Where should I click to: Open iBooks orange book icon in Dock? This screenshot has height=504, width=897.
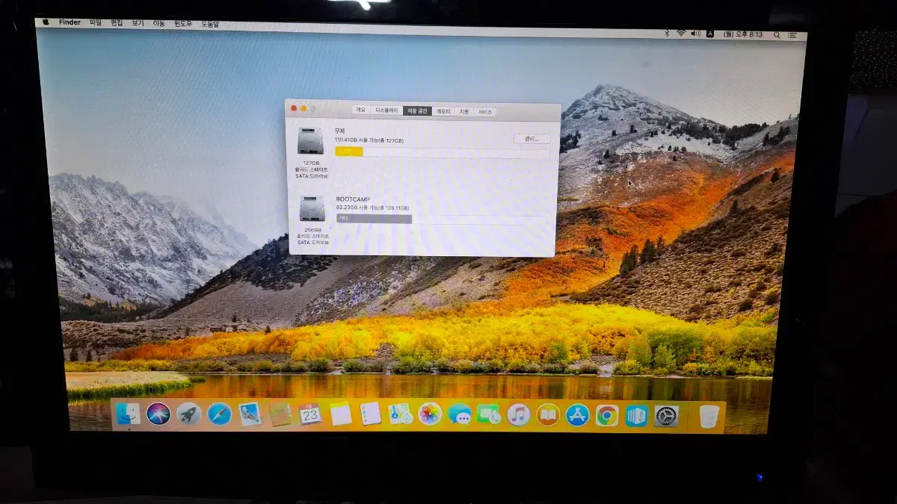click(x=548, y=414)
